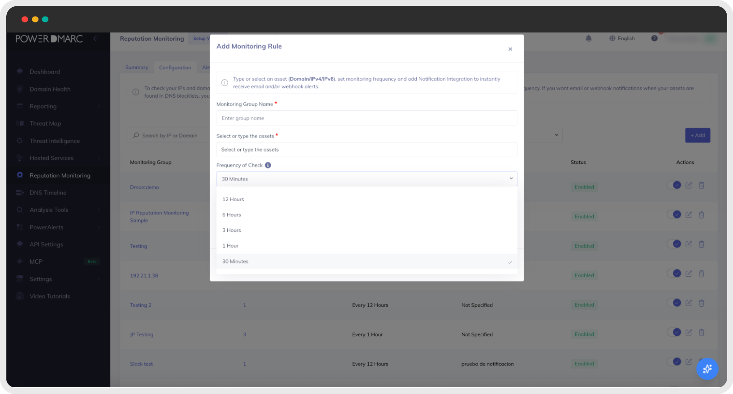Viewport: 733px width, 394px height.
Task: Disable the Testing 2 rule switch
Action: (x=674, y=303)
